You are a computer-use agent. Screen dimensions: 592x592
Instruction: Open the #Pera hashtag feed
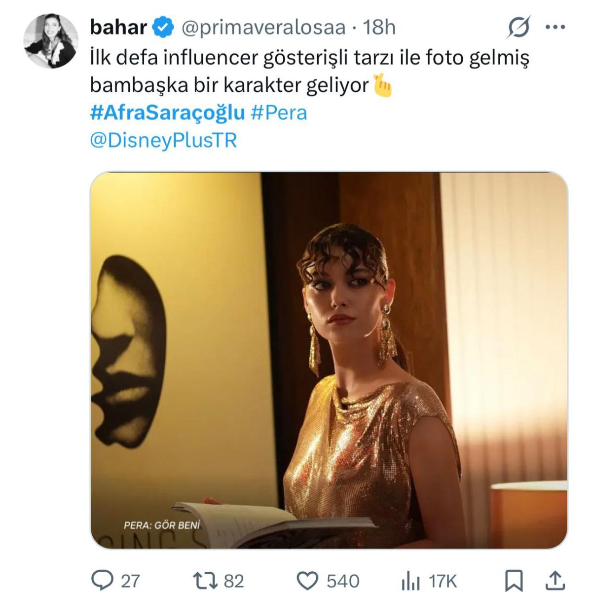(281, 113)
